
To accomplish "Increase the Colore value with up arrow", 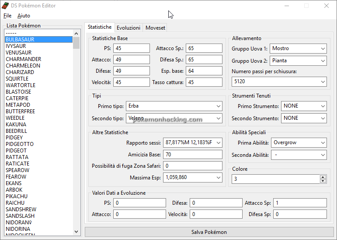I will click(x=323, y=177).
